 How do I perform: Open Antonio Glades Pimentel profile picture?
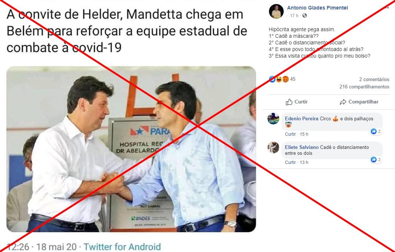pyautogui.click(x=276, y=11)
